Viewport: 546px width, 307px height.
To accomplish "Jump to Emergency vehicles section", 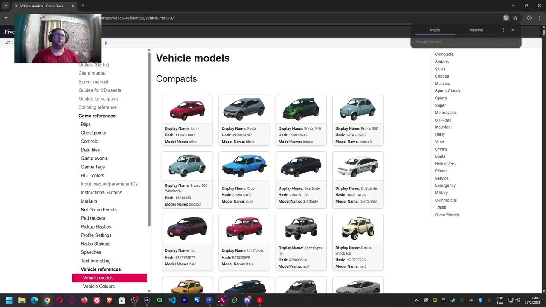I will click(445, 185).
